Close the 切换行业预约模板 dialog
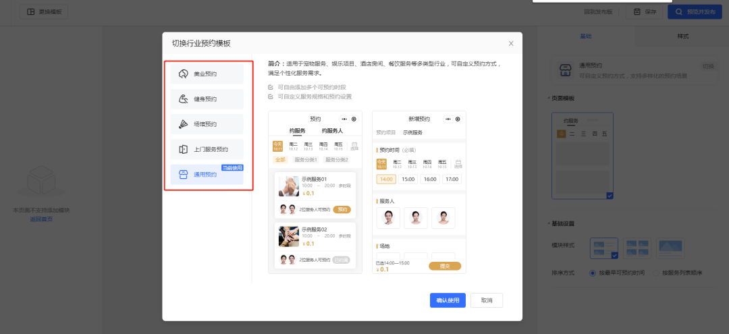This screenshot has height=334, width=729. pyautogui.click(x=511, y=44)
